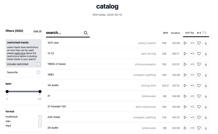Tick the multitrack format checkbox
This screenshot has height=134, width=218.
coord(40,117)
